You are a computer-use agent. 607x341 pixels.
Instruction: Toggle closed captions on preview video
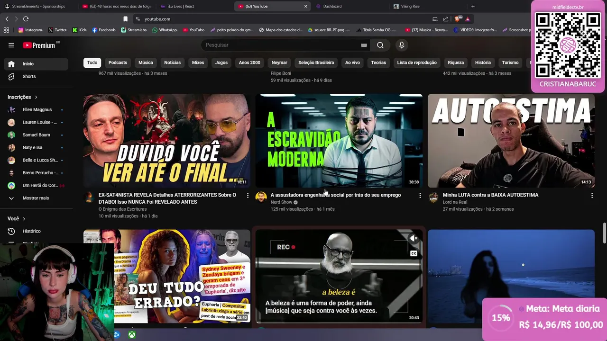click(x=414, y=253)
